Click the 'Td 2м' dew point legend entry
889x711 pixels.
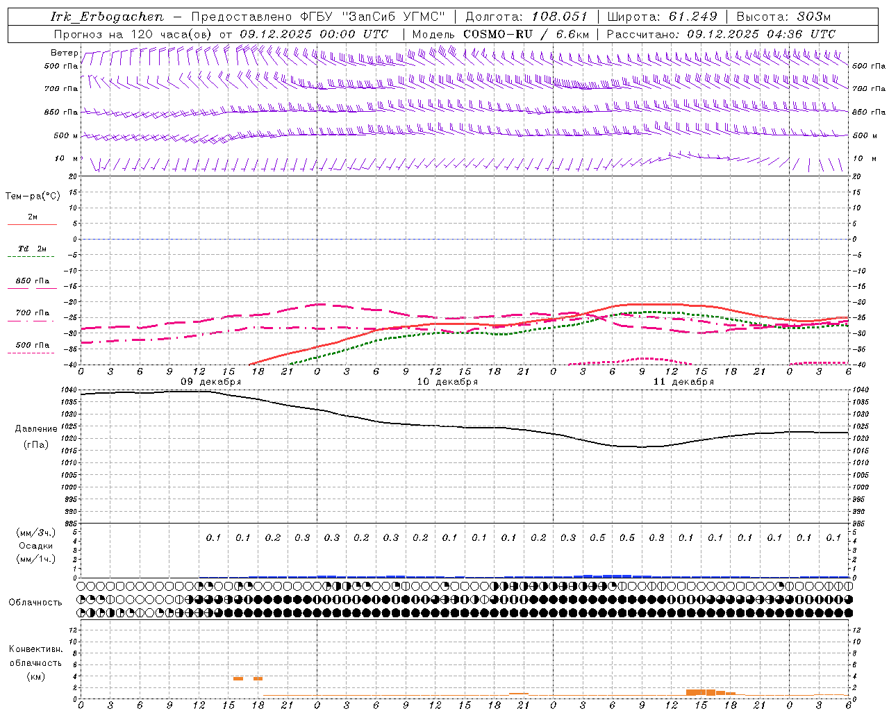[x=33, y=249]
